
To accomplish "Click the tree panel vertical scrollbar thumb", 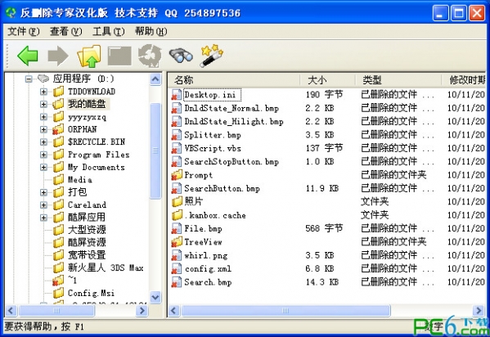I will coord(155,151).
